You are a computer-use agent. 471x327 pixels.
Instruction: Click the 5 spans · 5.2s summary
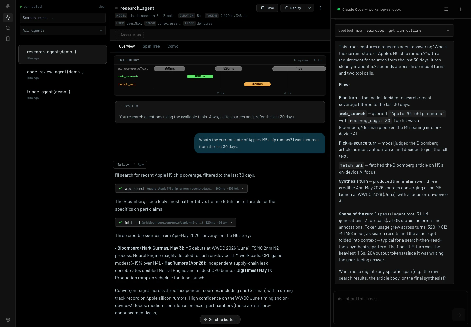(308, 60)
